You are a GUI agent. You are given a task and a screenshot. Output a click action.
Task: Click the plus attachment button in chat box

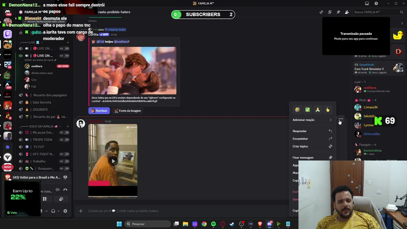(81, 211)
